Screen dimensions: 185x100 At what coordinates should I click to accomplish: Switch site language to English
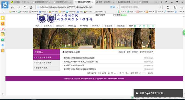point(124,15)
